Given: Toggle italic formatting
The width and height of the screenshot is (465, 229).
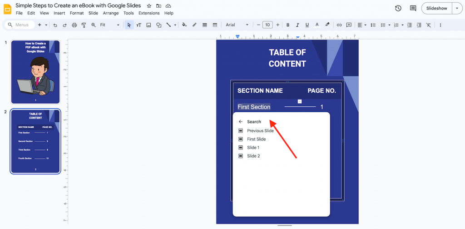Looking at the screenshot, I should (297, 25).
